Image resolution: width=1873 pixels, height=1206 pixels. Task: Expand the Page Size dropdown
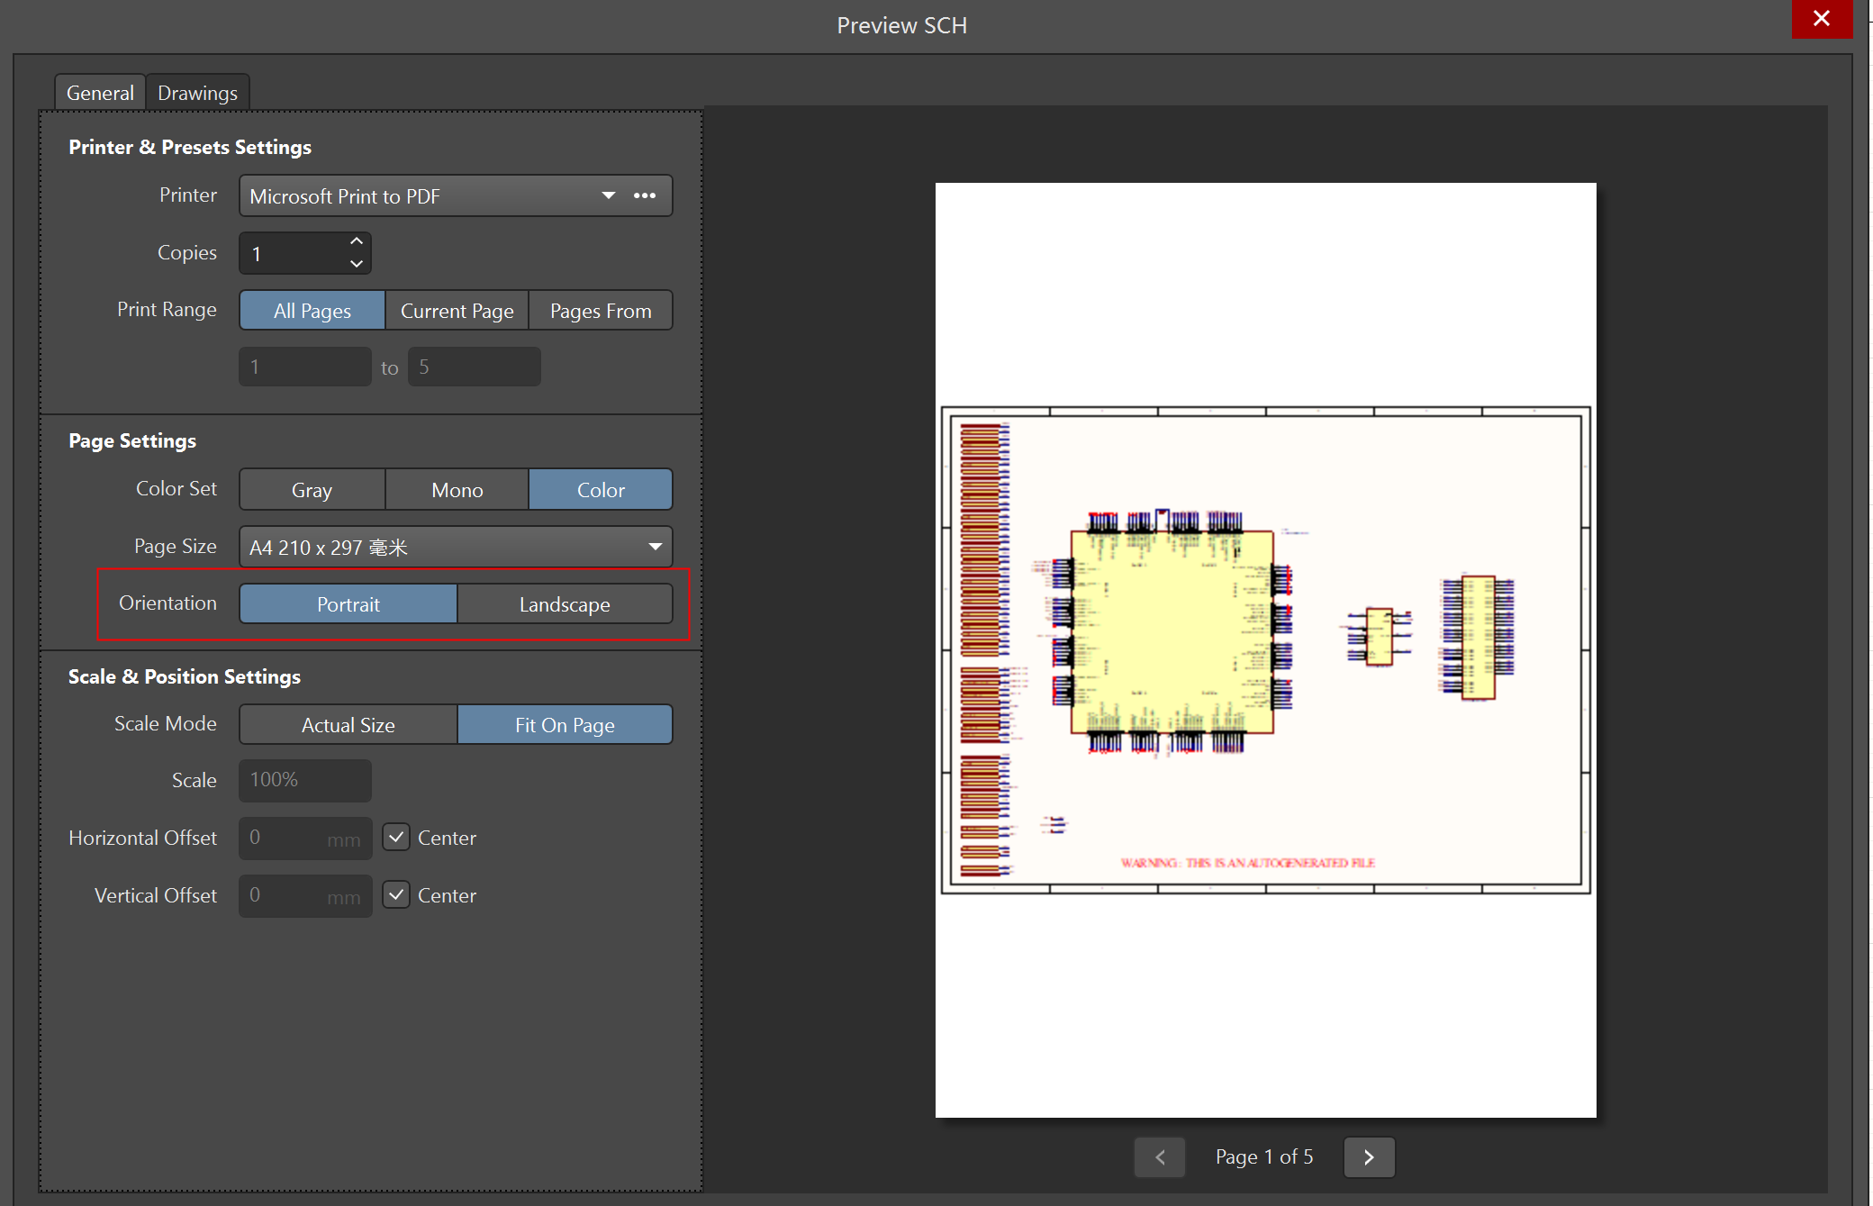click(x=655, y=547)
